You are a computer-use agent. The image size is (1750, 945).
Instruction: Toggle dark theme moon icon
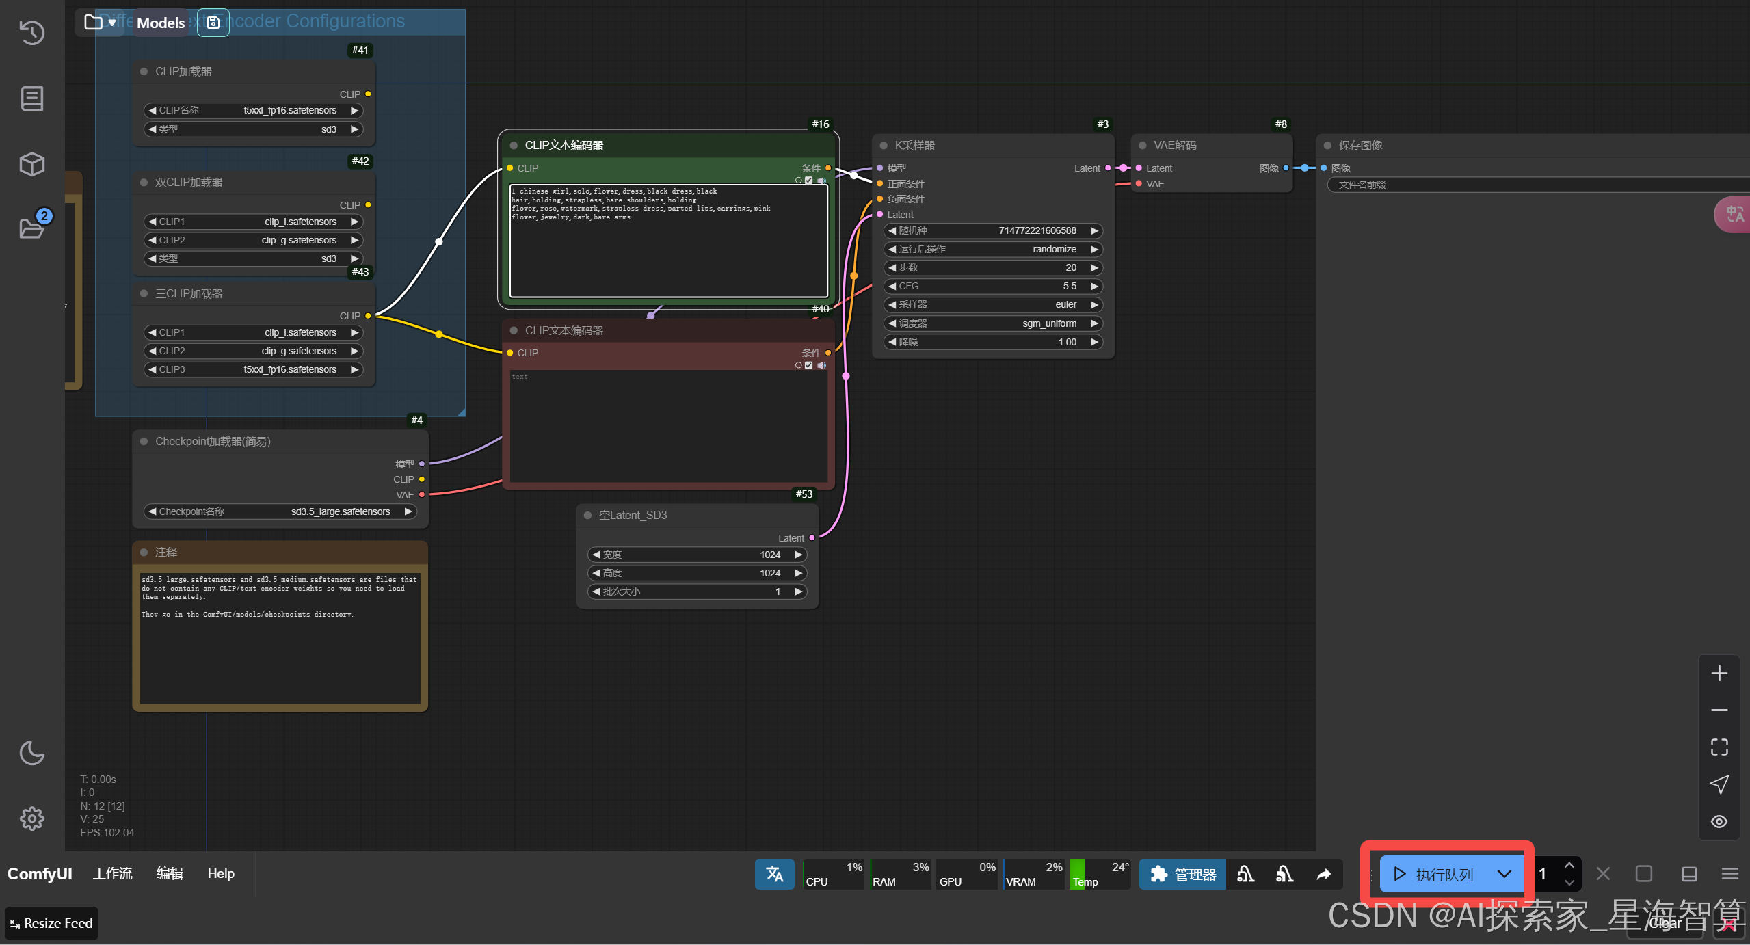31,753
